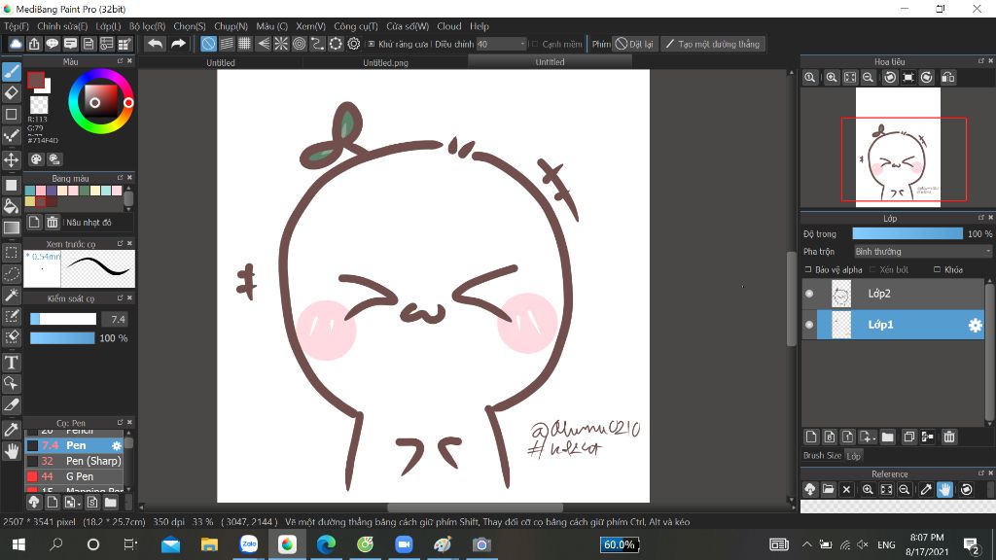Click Navigator preview thumbnail
996x560 pixels.
(x=898, y=148)
